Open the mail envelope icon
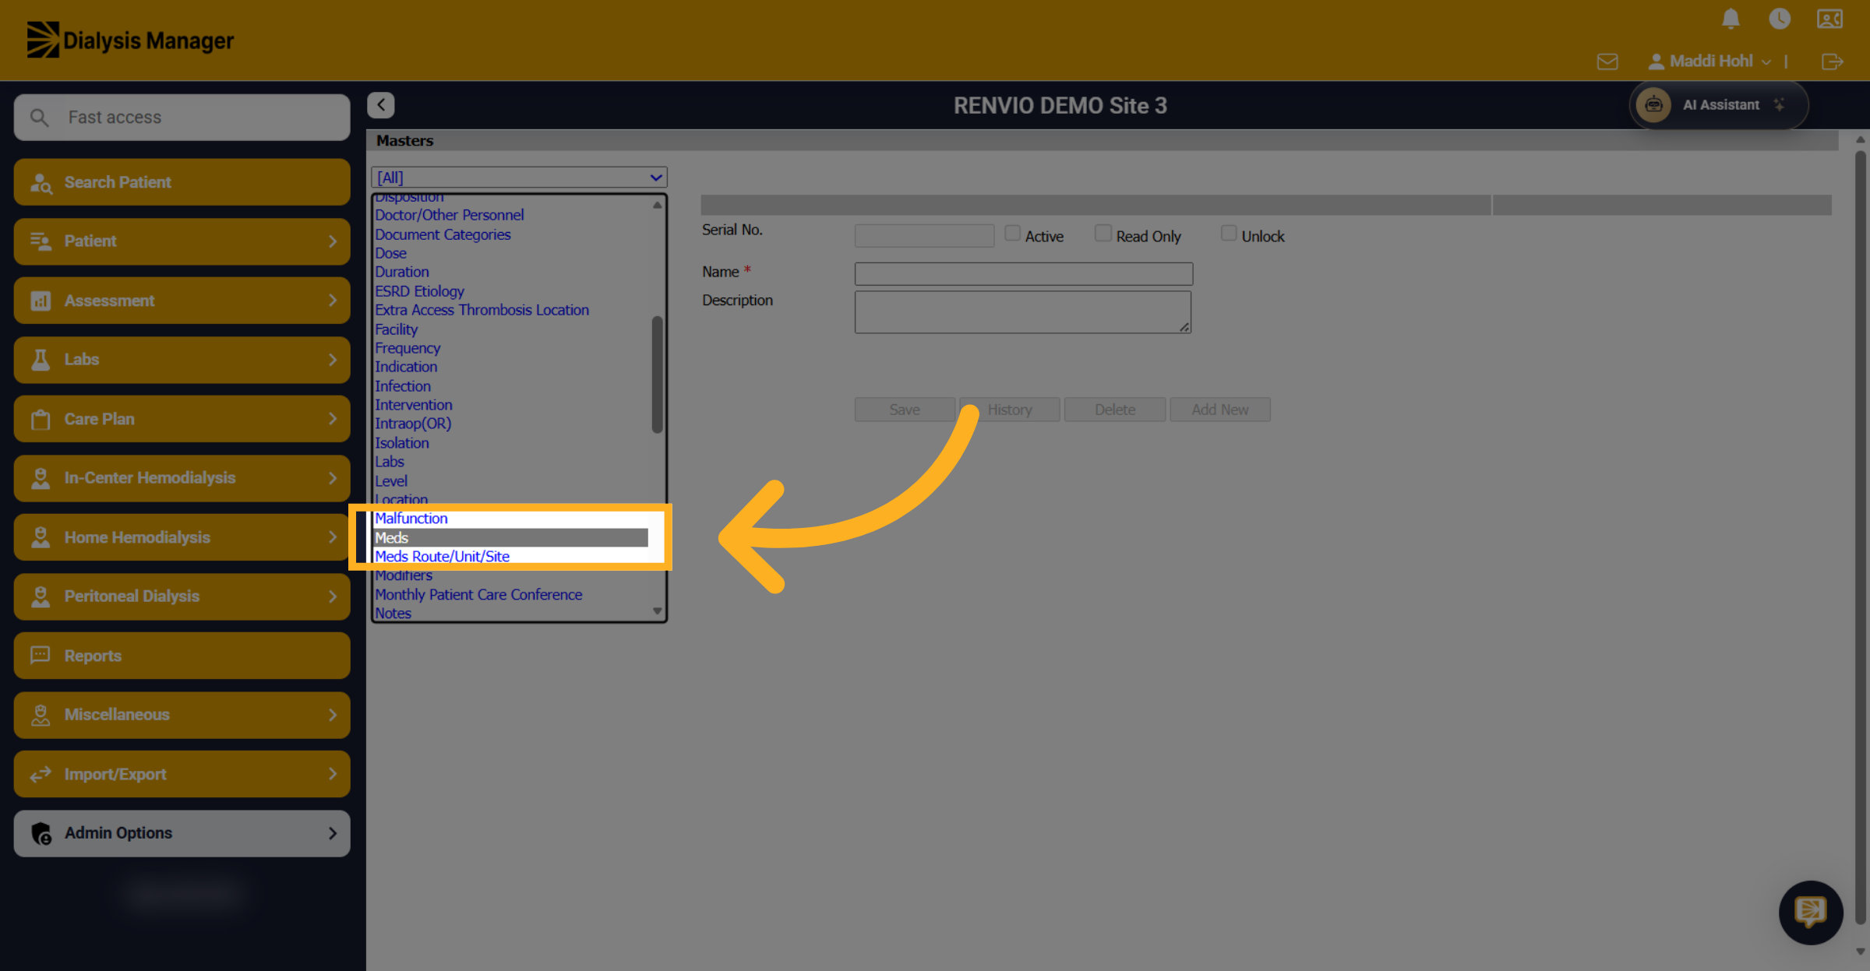The width and height of the screenshot is (1870, 971). coord(1607,62)
